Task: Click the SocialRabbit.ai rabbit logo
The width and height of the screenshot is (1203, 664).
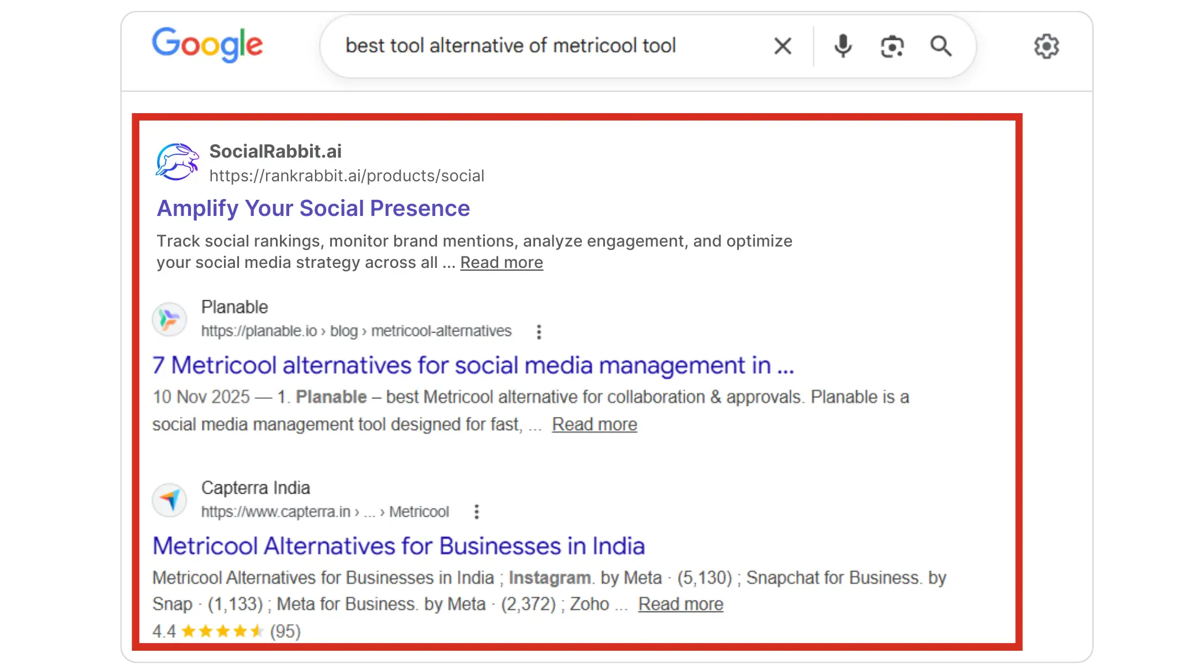Action: click(177, 162)
